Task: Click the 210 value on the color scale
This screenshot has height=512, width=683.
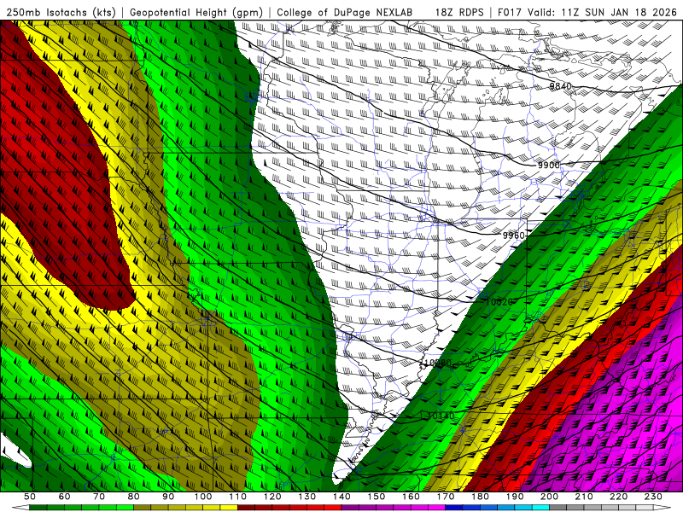Action: coord(585,497)
